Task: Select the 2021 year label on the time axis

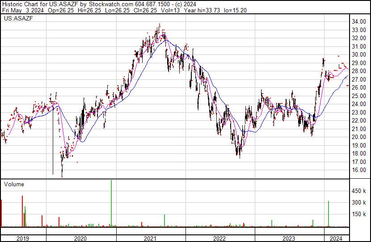Action: pyautogui.click(x=151, y=238)
